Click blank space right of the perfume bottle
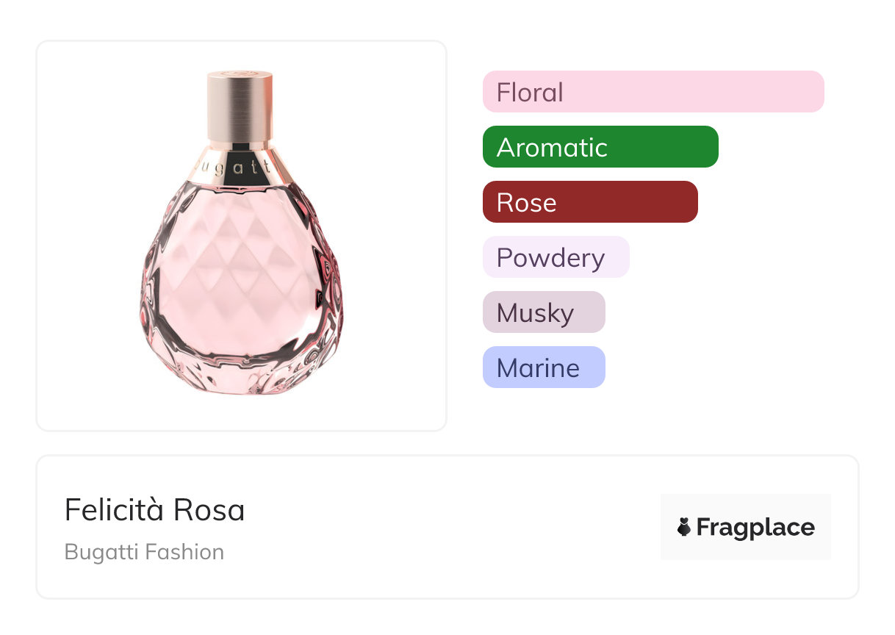This screenshot has width=895, height=635. [x=397, y=235]
